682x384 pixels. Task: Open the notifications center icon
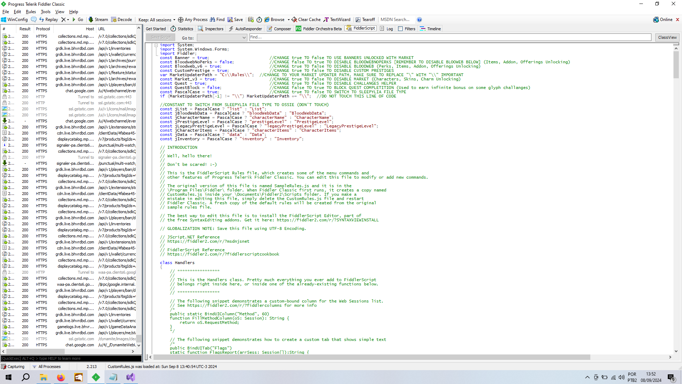(x=671, y=378)
